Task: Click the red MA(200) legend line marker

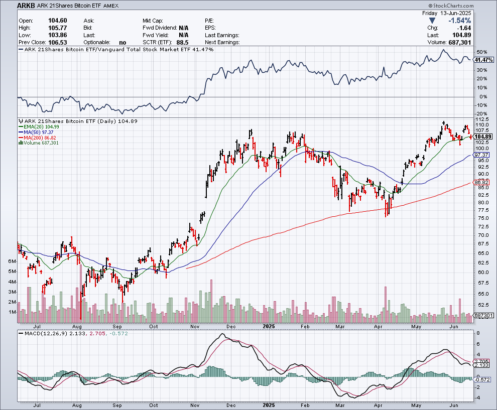Action: (x=19, y=138)
